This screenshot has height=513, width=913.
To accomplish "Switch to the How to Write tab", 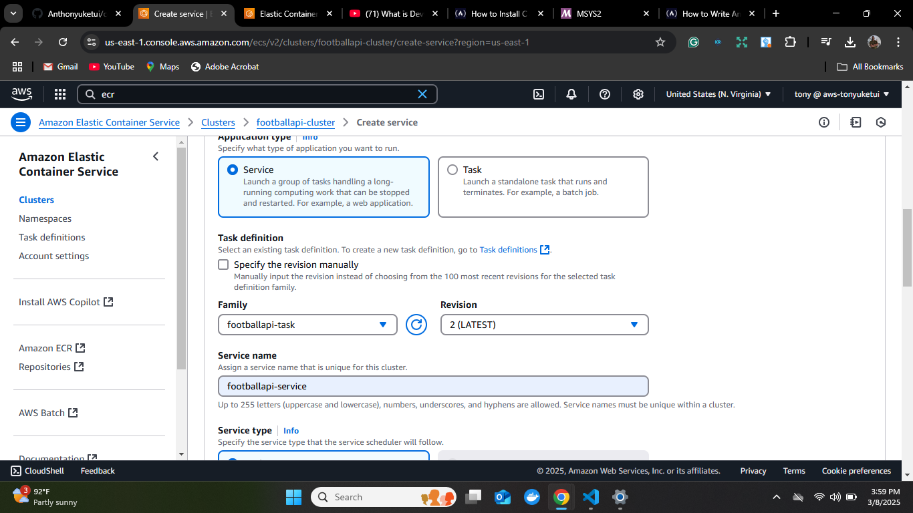I will 710,13.
